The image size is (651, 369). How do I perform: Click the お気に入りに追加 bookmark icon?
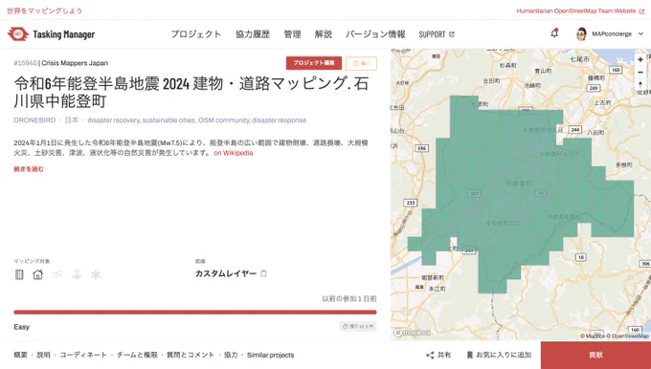coord(469,355)
